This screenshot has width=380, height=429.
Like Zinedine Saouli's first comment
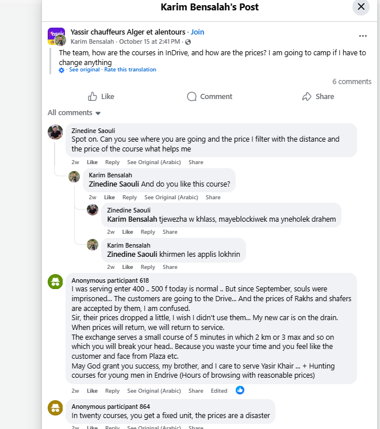pyautogui.click(x=92, y=162)
